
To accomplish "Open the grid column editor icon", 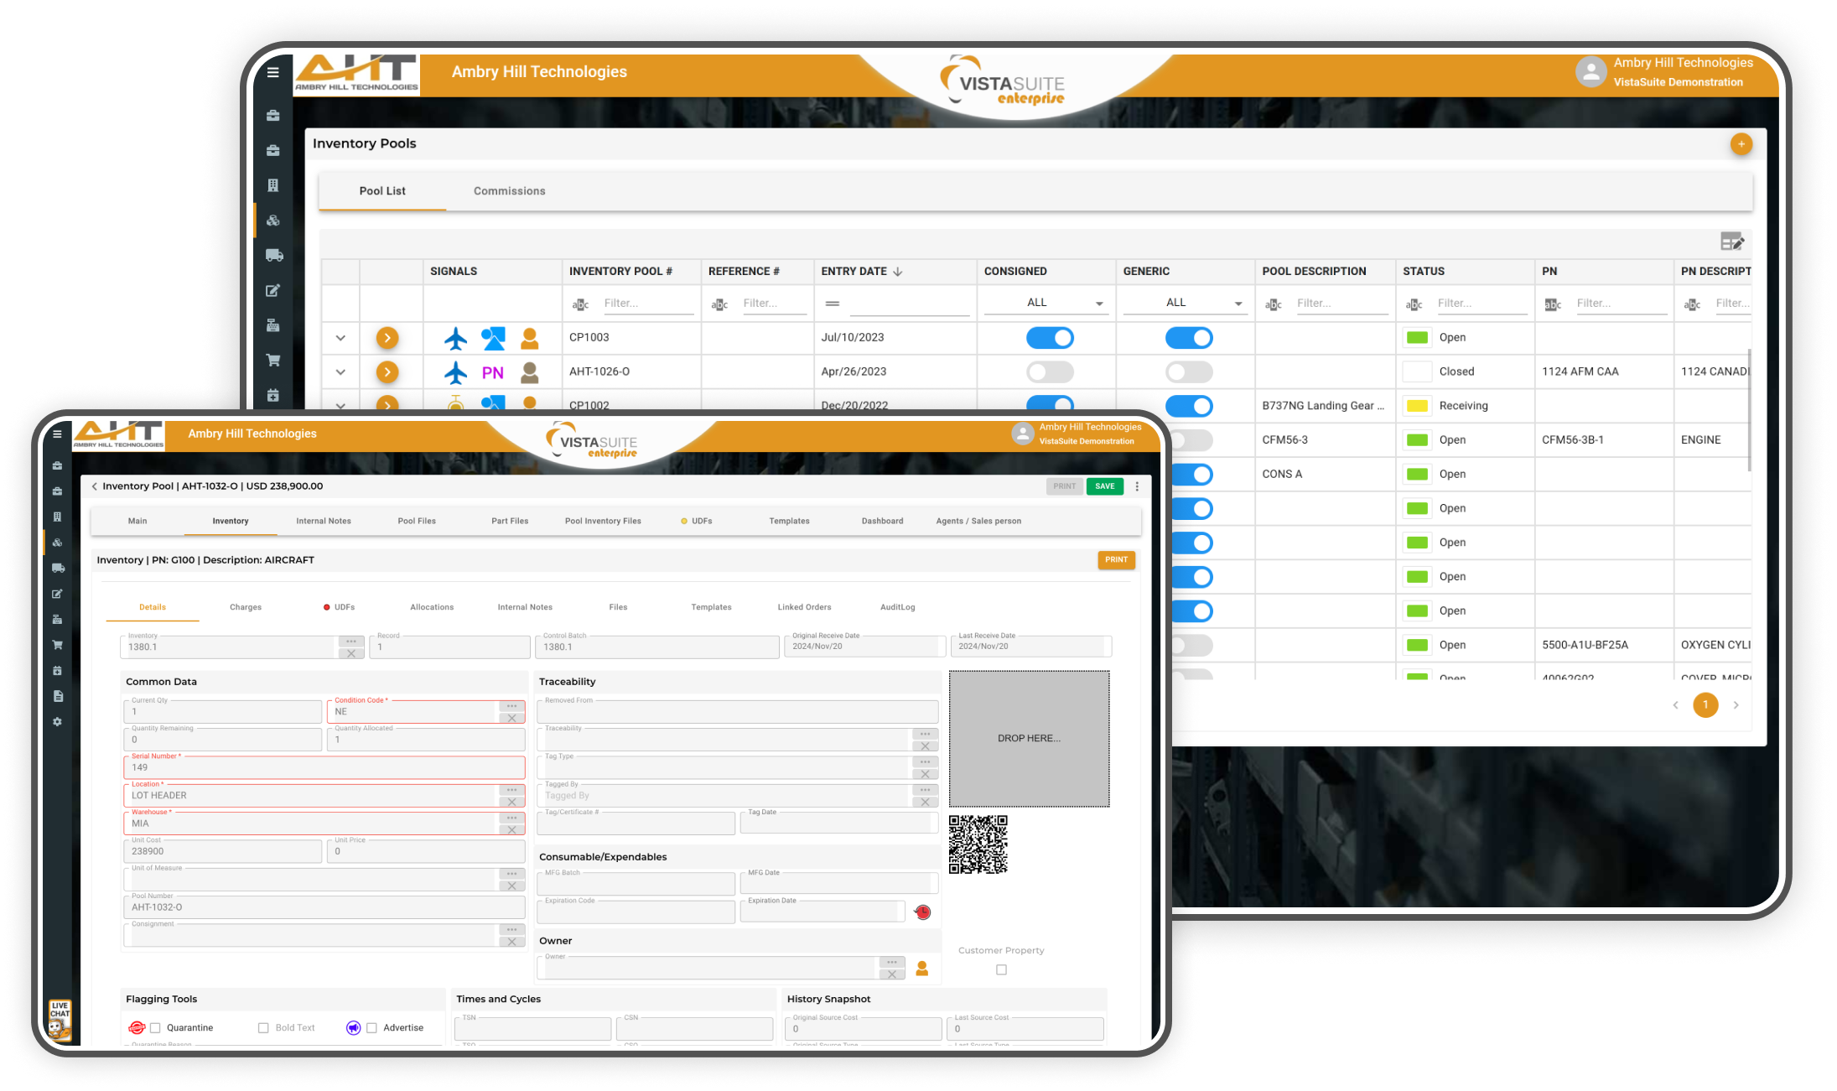I will [x=1731, y=242].
